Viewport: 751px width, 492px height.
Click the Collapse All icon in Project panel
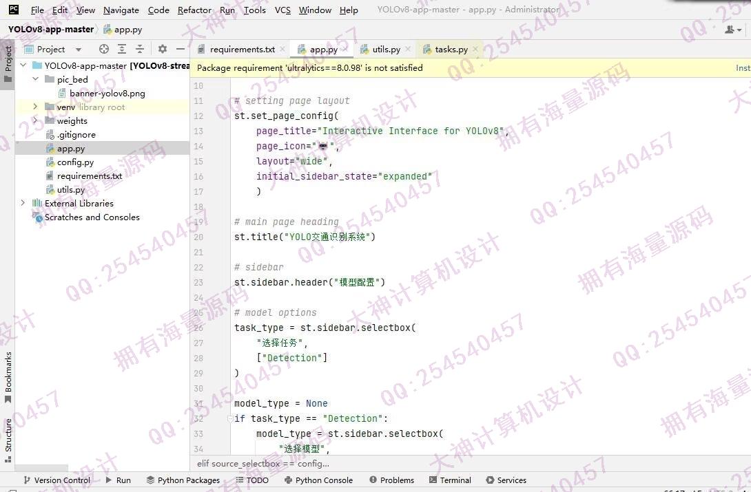pyautogui.click(x=140, y=49)
